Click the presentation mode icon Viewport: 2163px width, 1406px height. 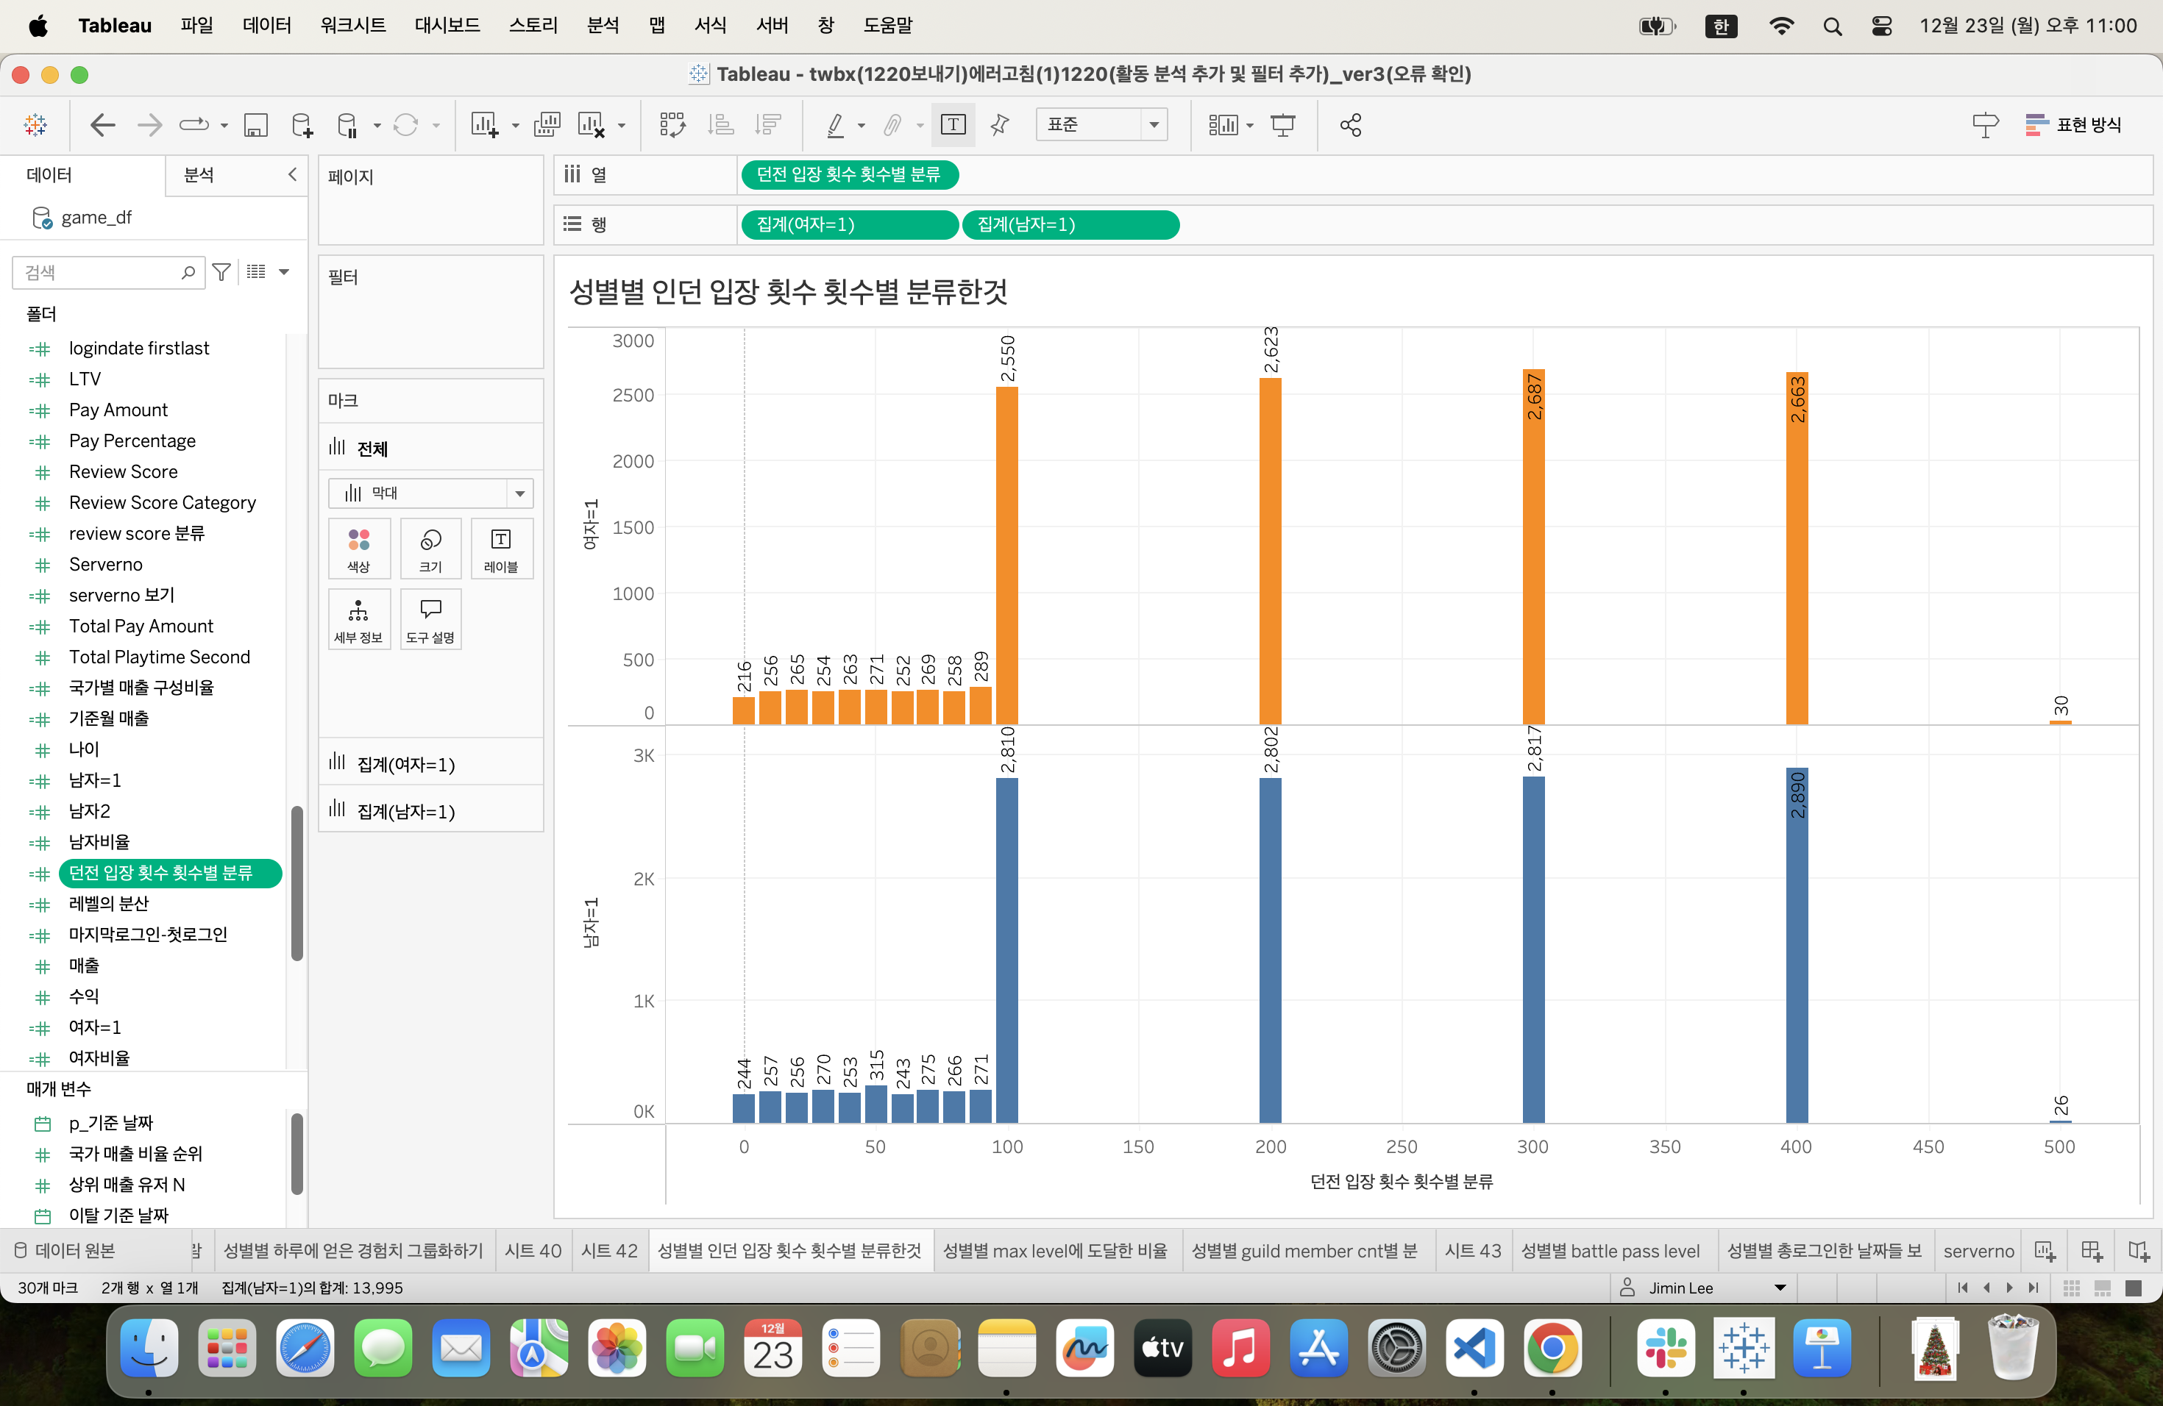[x=1282, y=124]
